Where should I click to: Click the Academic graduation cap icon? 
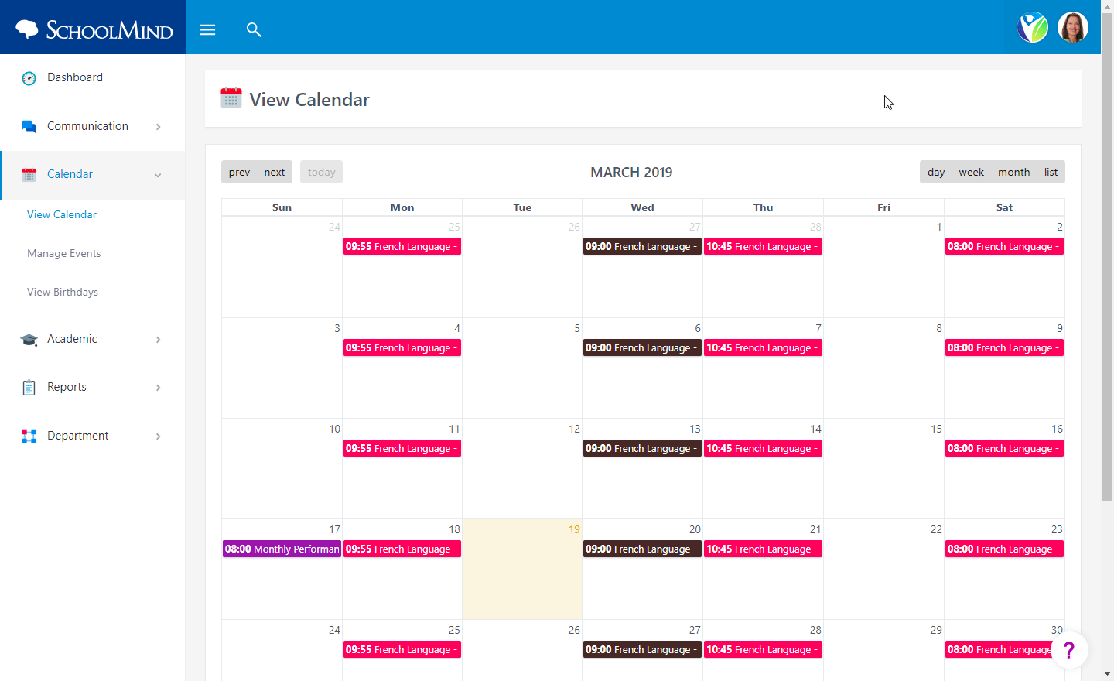(x=29, y=339)
